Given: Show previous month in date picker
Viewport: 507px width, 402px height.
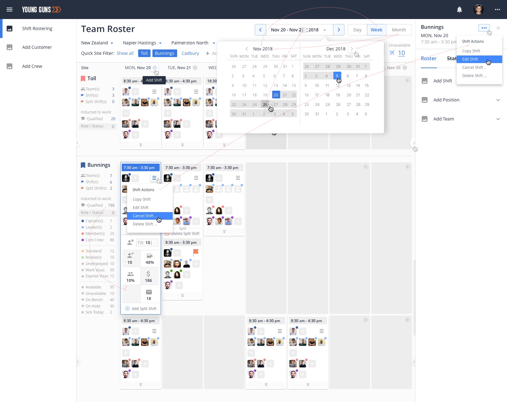Looking at the screenshot, I should [247, 49].
